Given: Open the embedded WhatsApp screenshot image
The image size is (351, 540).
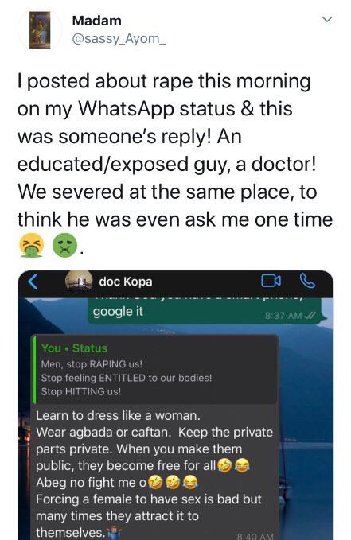Looking at the screenshot, I should pyautogui.click(x=176, y=405).
